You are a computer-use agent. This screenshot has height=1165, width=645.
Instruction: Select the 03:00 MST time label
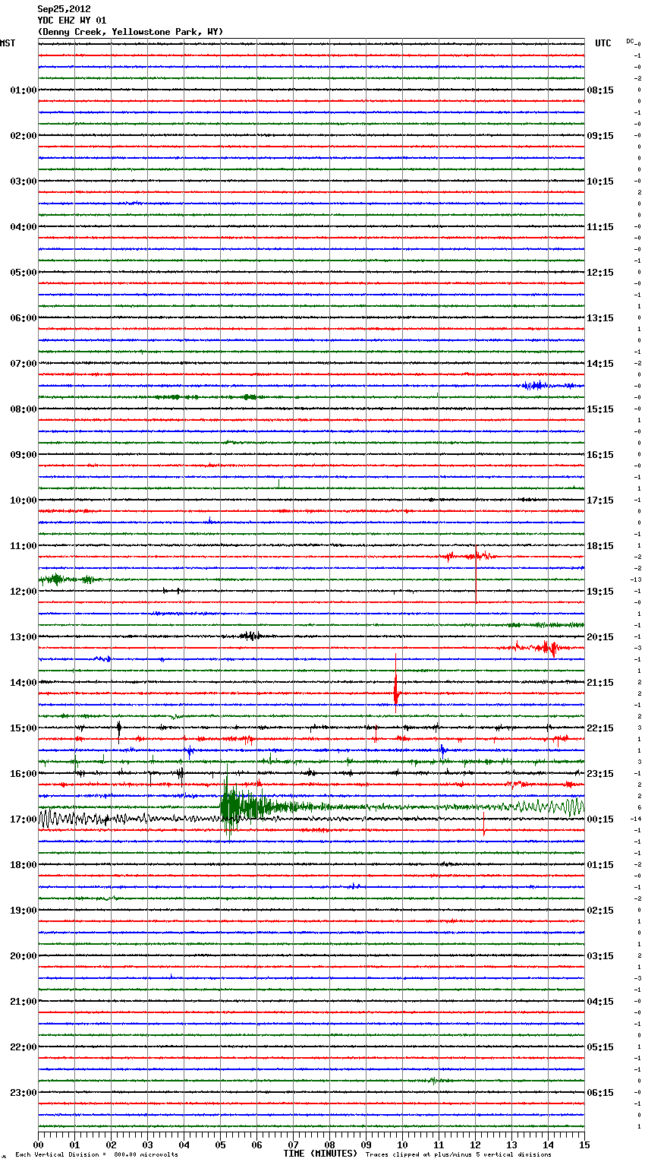(24, 182)
